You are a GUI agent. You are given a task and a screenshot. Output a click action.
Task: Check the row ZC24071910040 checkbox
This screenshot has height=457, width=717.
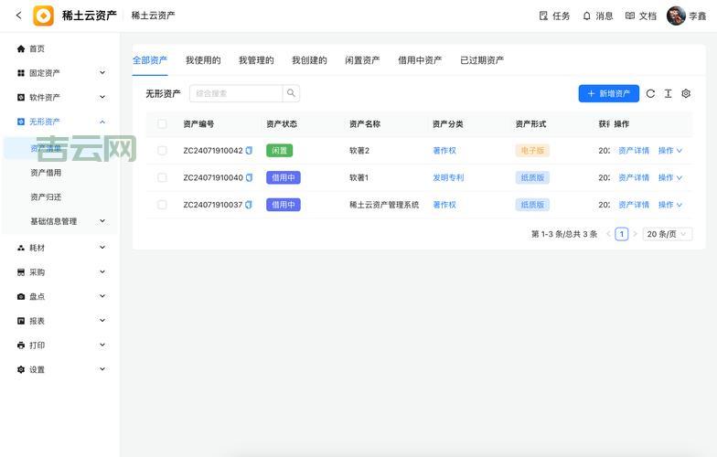pos(162,177)
